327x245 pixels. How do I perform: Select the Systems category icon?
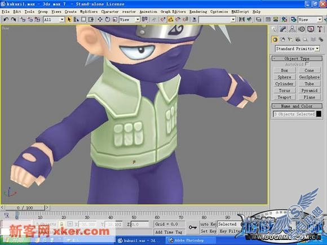321,39
